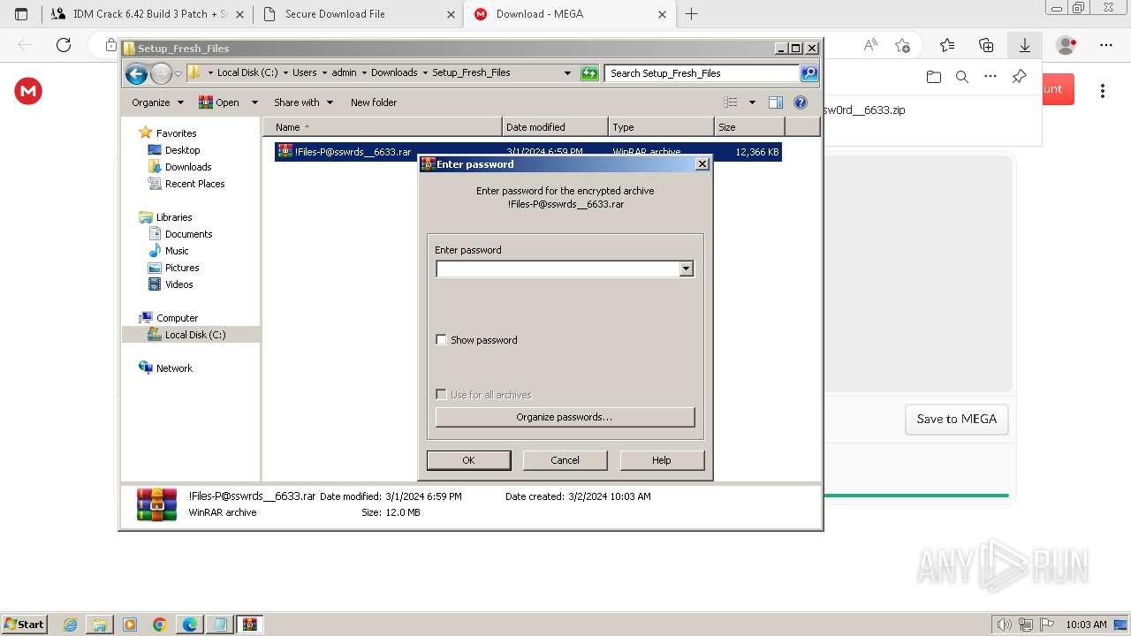Click Downloads in address breadcrumb

394,73
